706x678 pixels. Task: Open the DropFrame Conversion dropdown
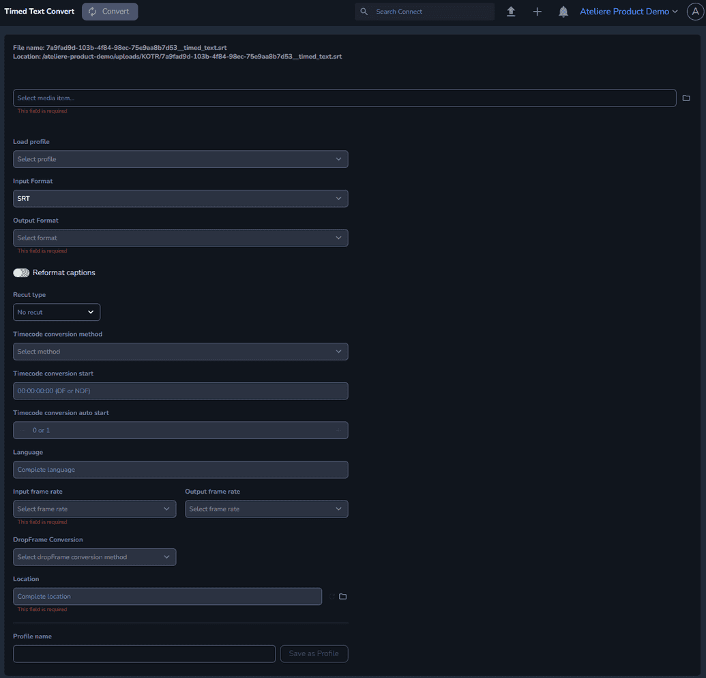coord(95,557)
